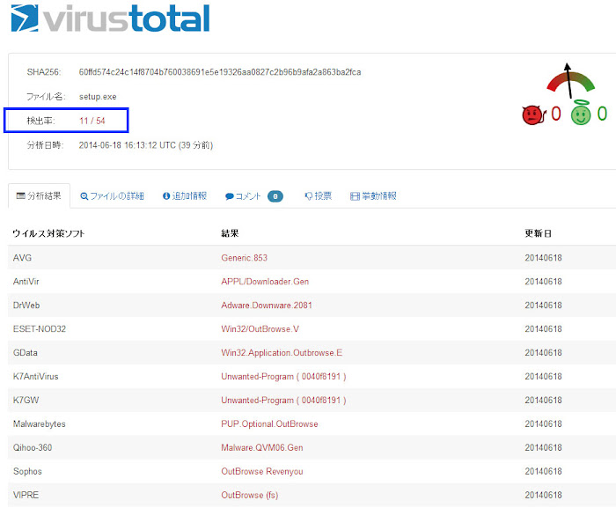Screen dimensions: 616x508
Task: Click the file name setup.exe
Action: [98, 97]
